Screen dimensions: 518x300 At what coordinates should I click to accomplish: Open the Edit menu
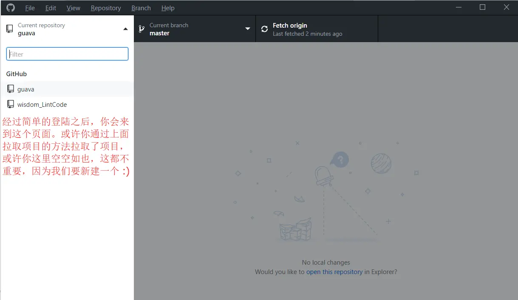(x=51, y=8)
